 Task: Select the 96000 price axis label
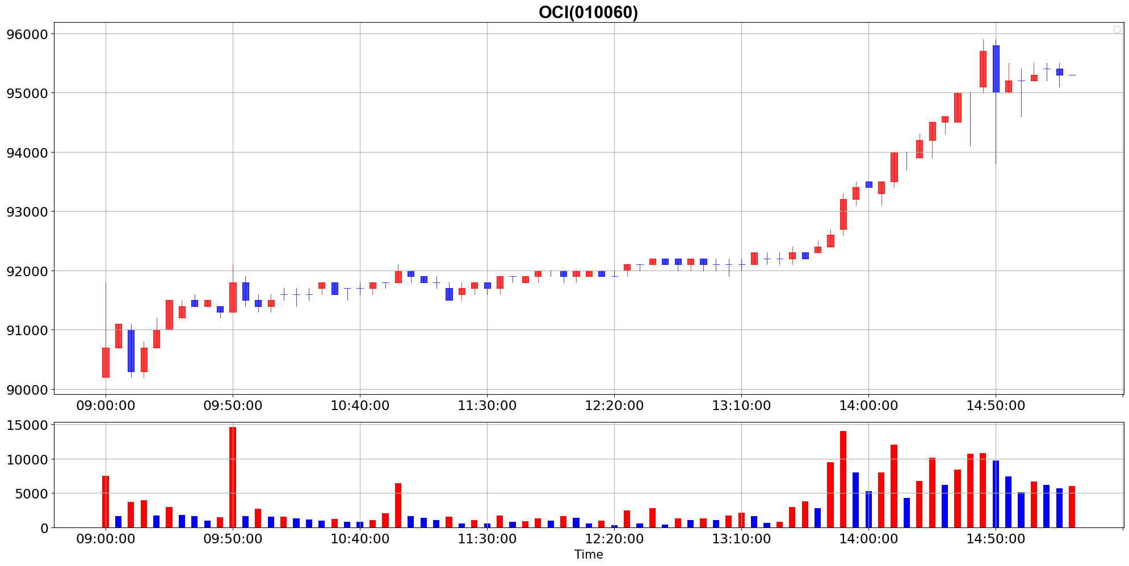pyautogui.click(x=27, y=34)
